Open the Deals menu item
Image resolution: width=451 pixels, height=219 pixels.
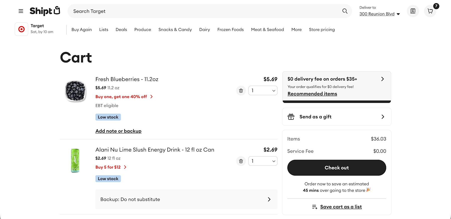pyautogui.click(x=121, y=30)
